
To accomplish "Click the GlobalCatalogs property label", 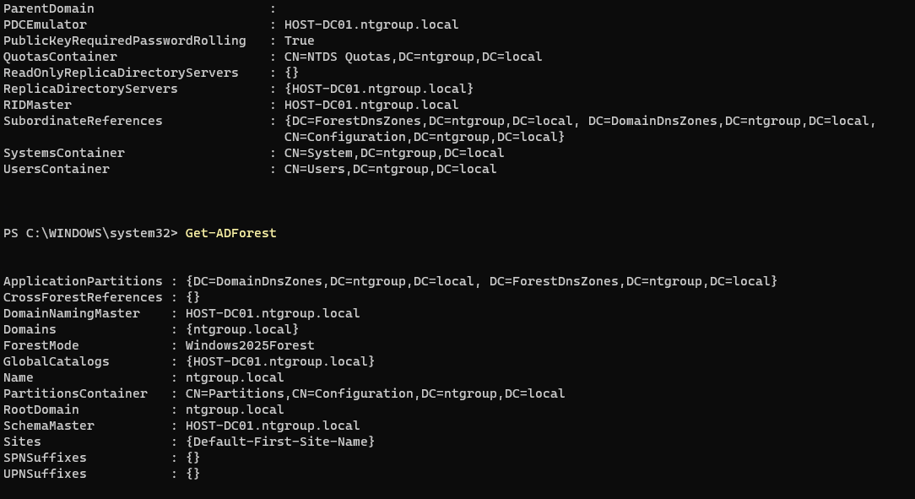I will coord(57,361).
